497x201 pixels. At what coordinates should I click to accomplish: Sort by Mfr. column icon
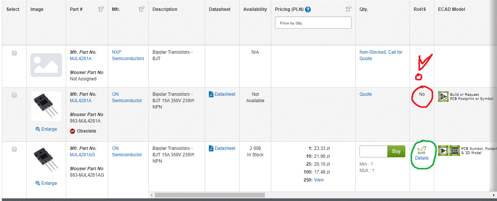pos(142,9)
